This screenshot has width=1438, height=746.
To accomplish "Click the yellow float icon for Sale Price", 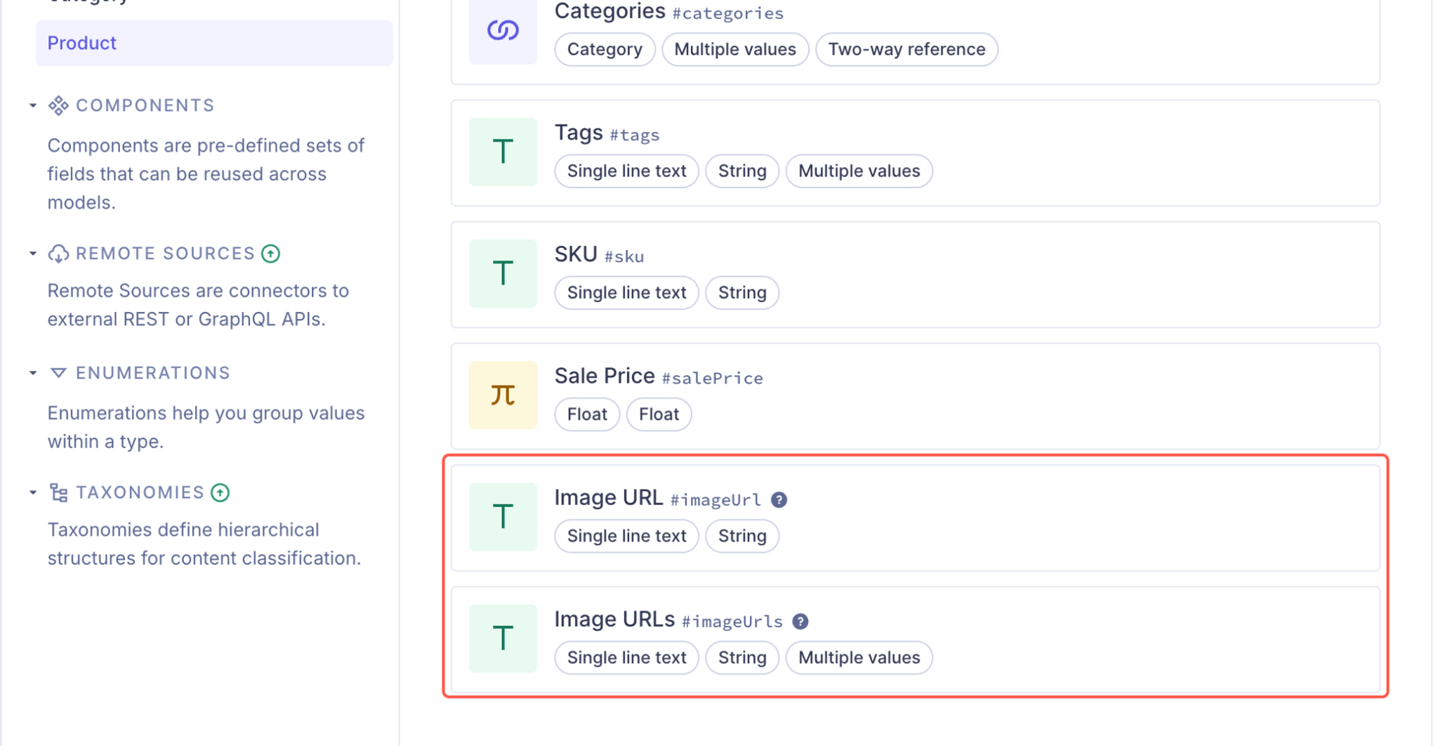I will 503,395.
